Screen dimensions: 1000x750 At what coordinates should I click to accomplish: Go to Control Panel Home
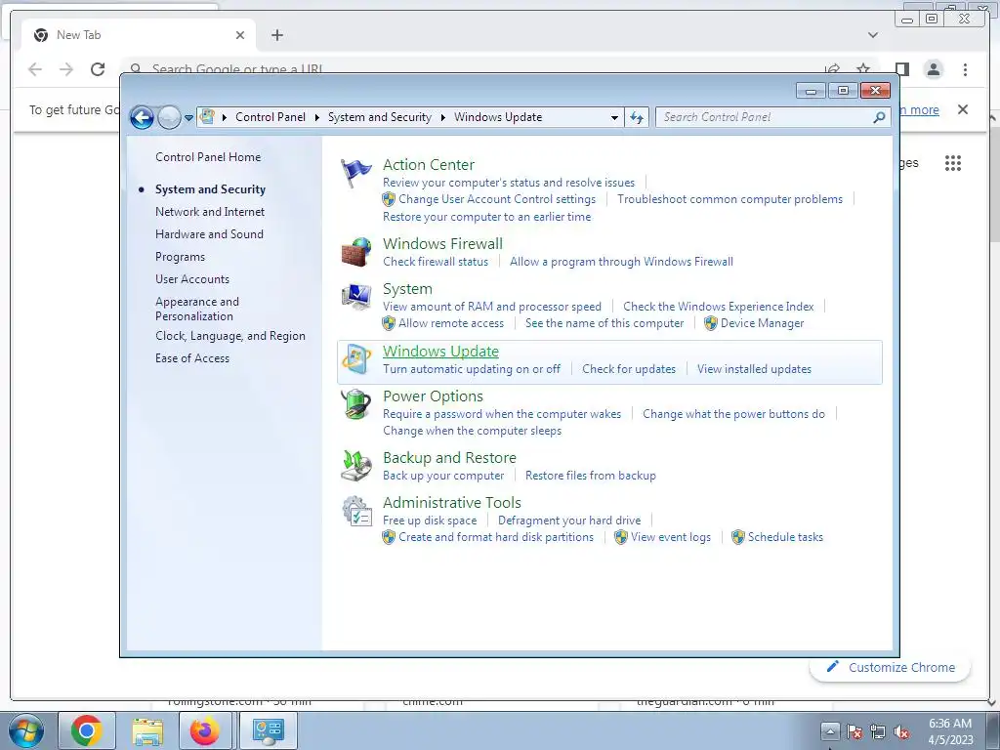(208, 157)
